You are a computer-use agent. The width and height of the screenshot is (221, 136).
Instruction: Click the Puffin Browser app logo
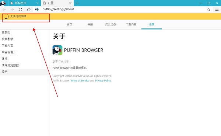click(x=57, y=50)
